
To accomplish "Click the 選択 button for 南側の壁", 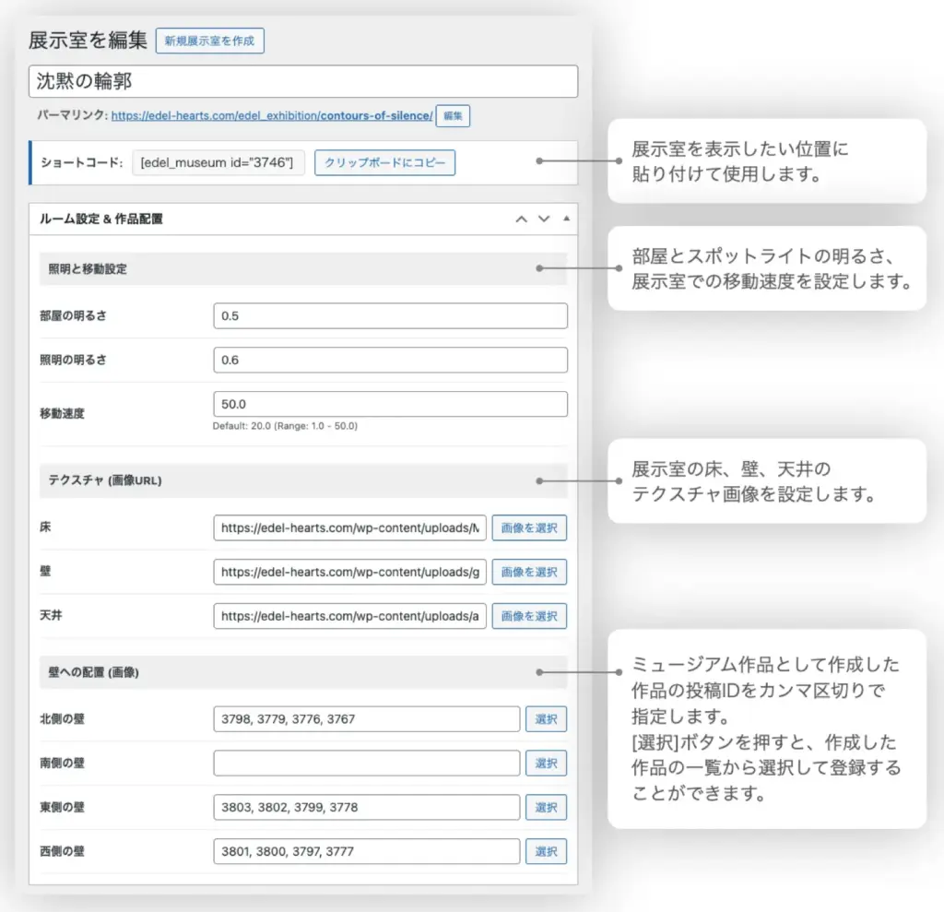I will (x=546, y=764).
